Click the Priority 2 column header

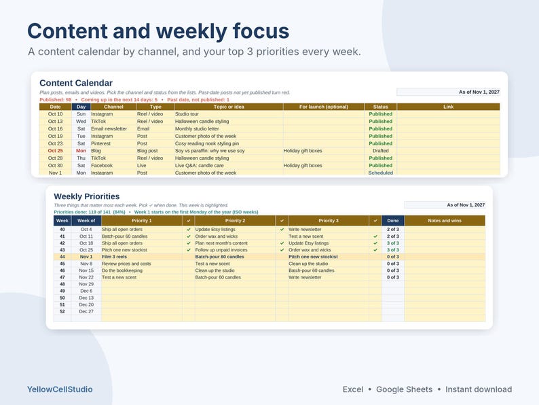235,221
